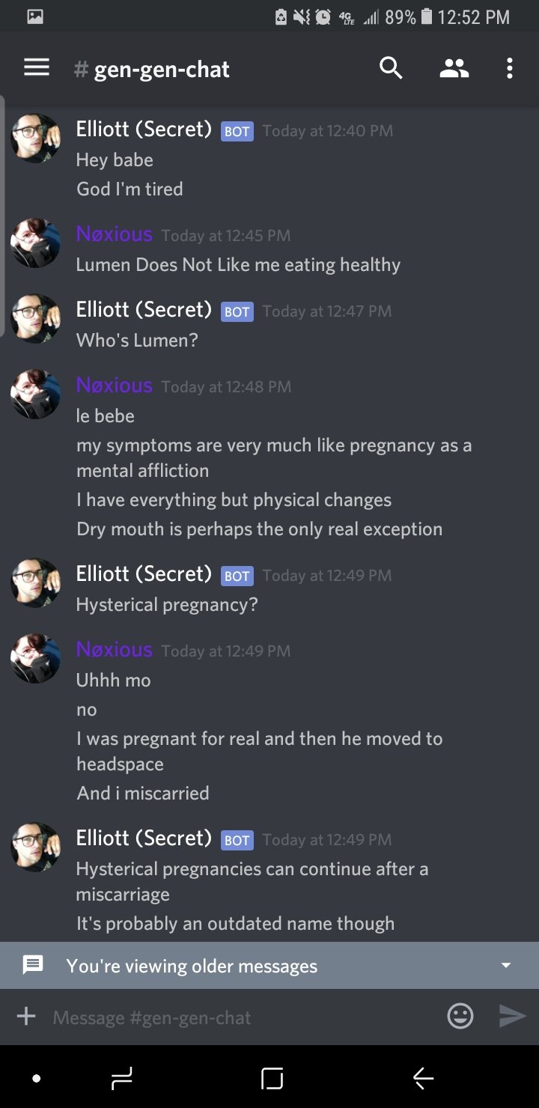
Task: Tap the Android back arrow
Action: tap(423, 1078)
